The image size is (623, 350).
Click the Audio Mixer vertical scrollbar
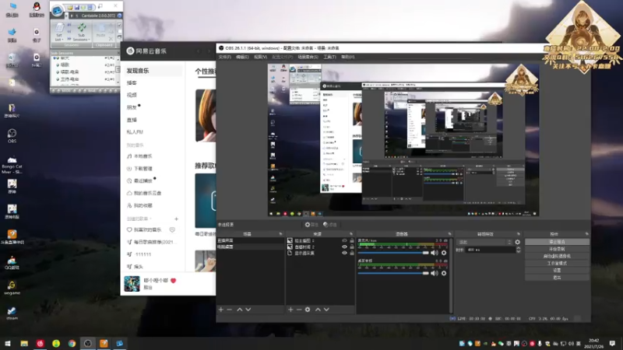tap(451, 275)
